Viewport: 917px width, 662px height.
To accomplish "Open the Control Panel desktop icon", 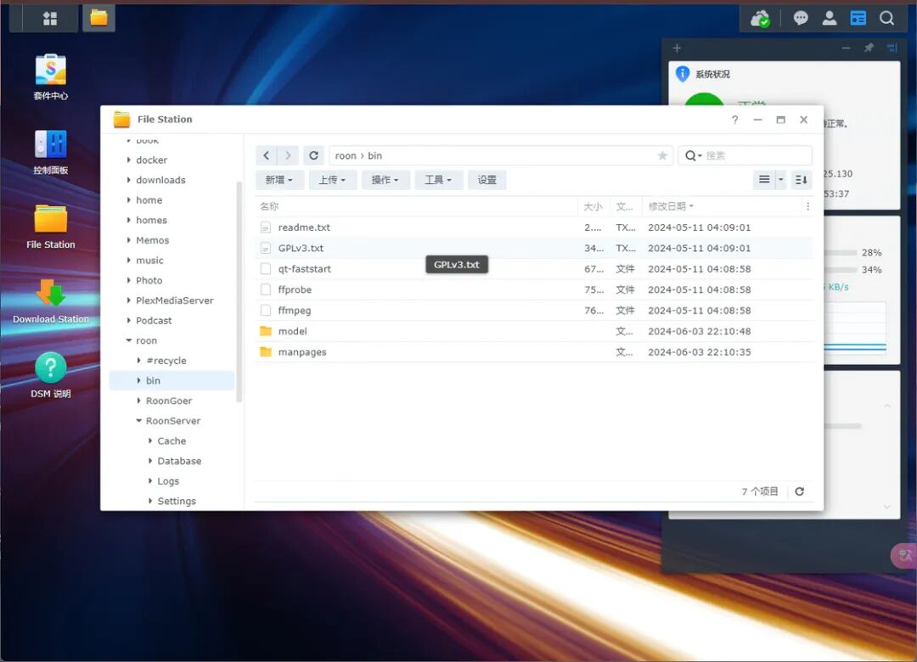I will point(51,151).
